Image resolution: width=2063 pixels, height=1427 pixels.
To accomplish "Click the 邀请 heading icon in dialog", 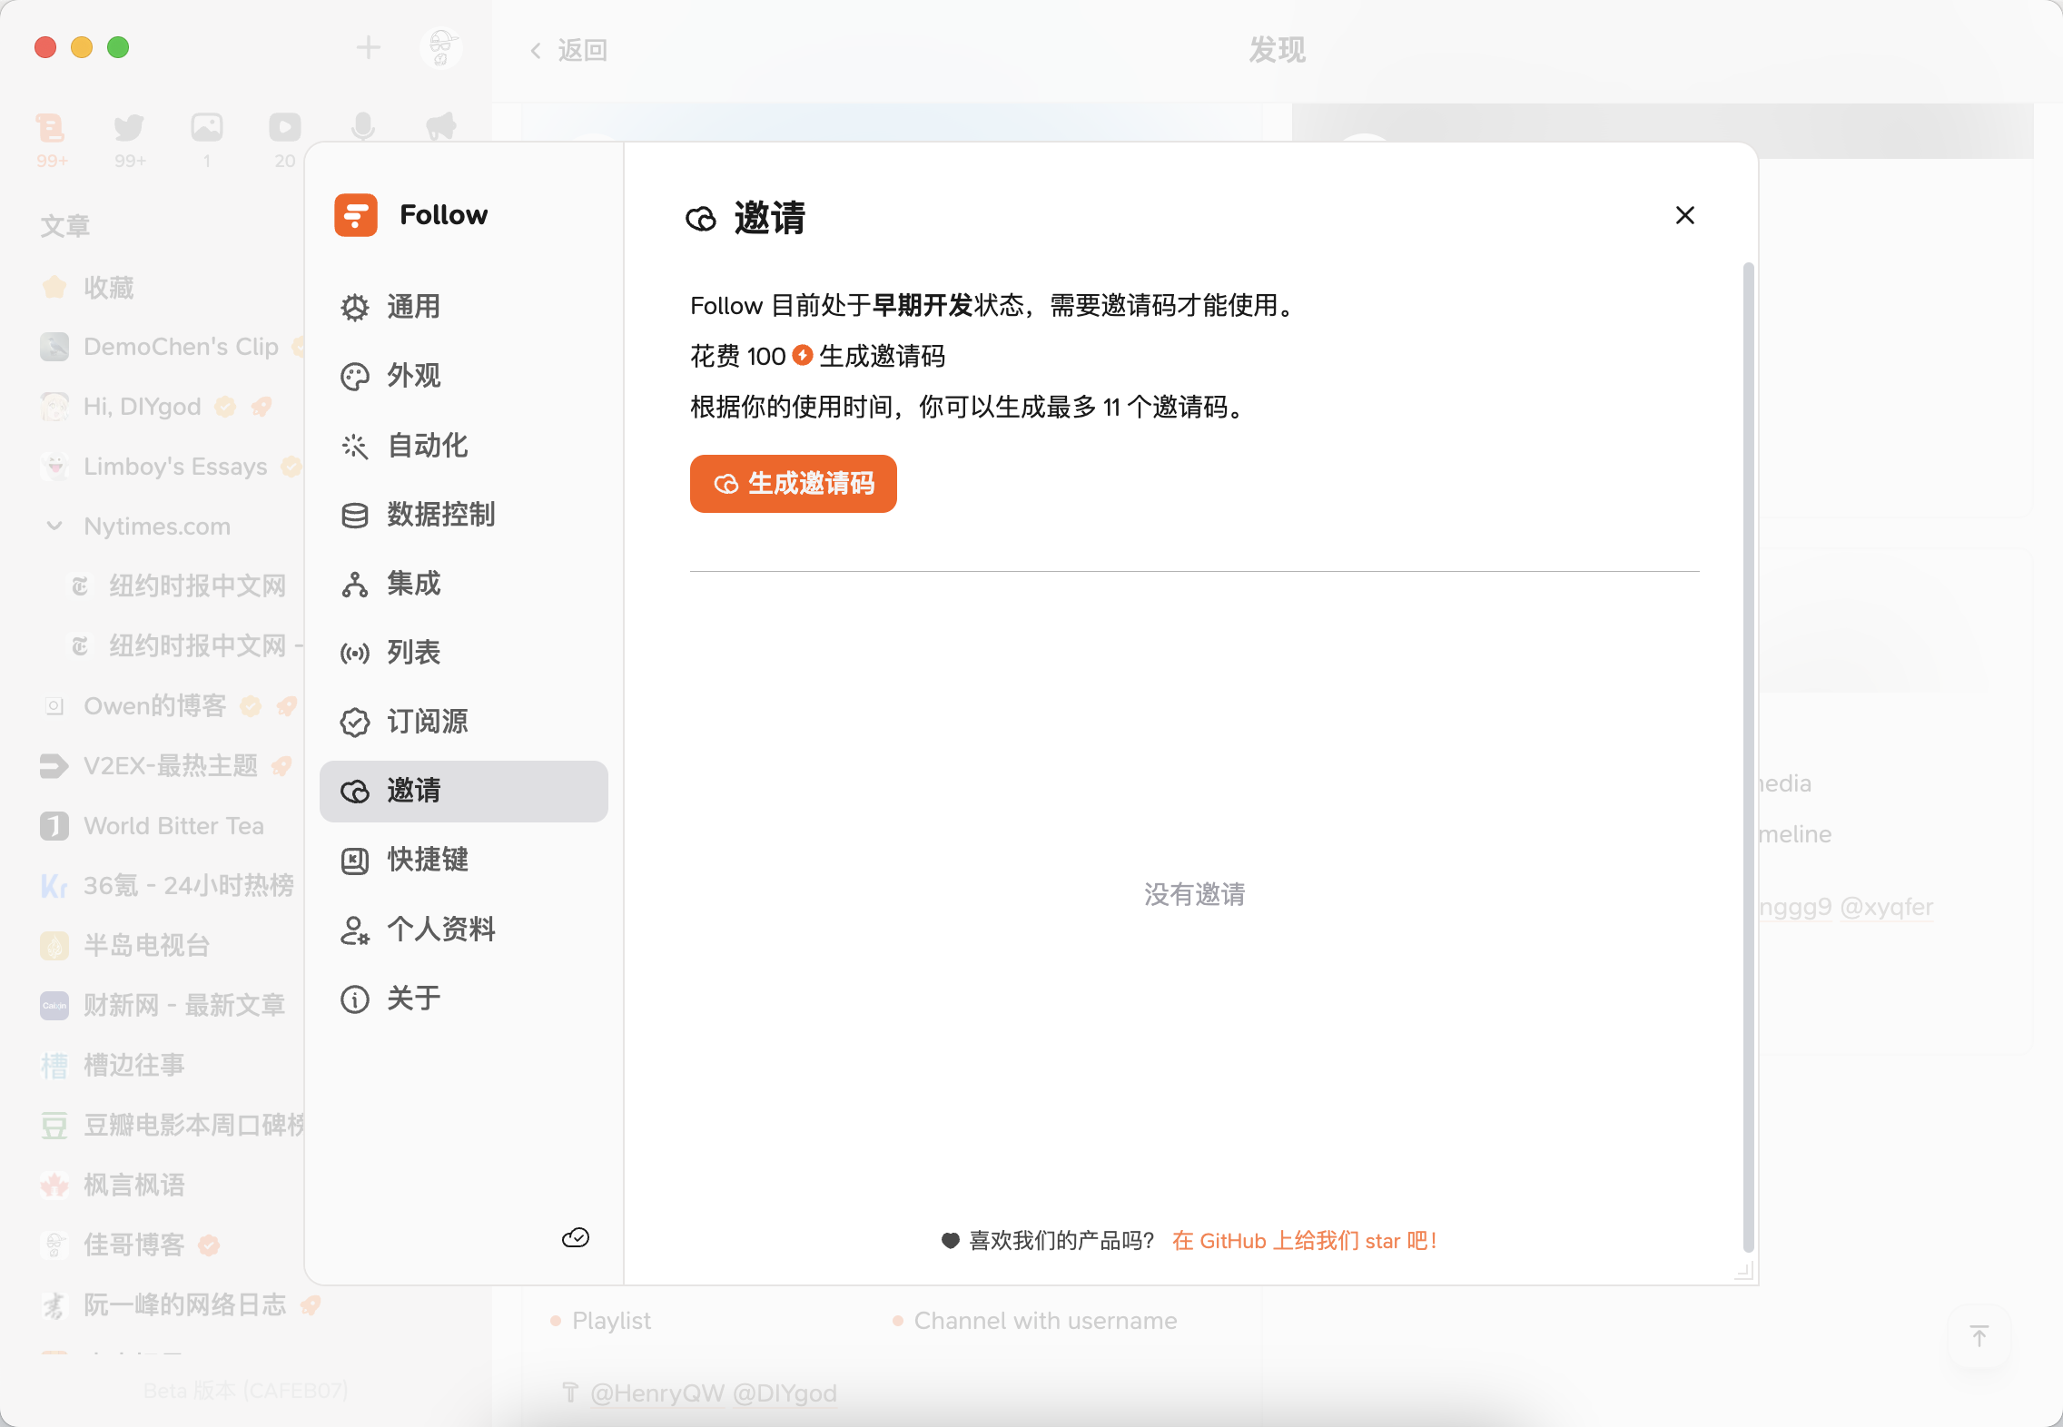I will point(701,219).
